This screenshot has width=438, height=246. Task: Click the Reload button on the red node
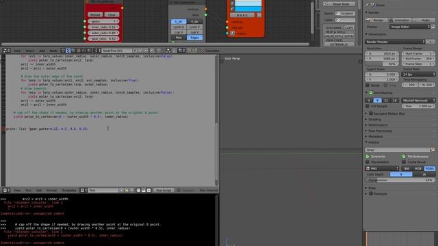click(95, 14)
